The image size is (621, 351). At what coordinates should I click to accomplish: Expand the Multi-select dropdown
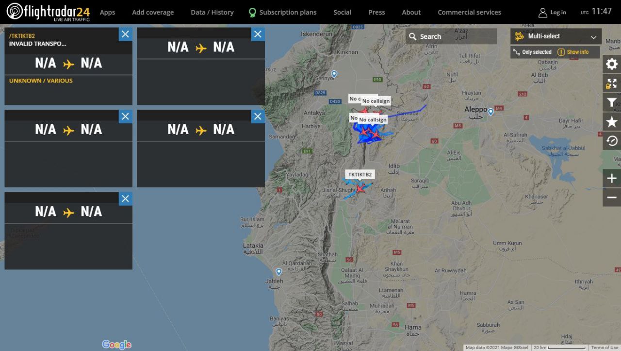point(556,36)
